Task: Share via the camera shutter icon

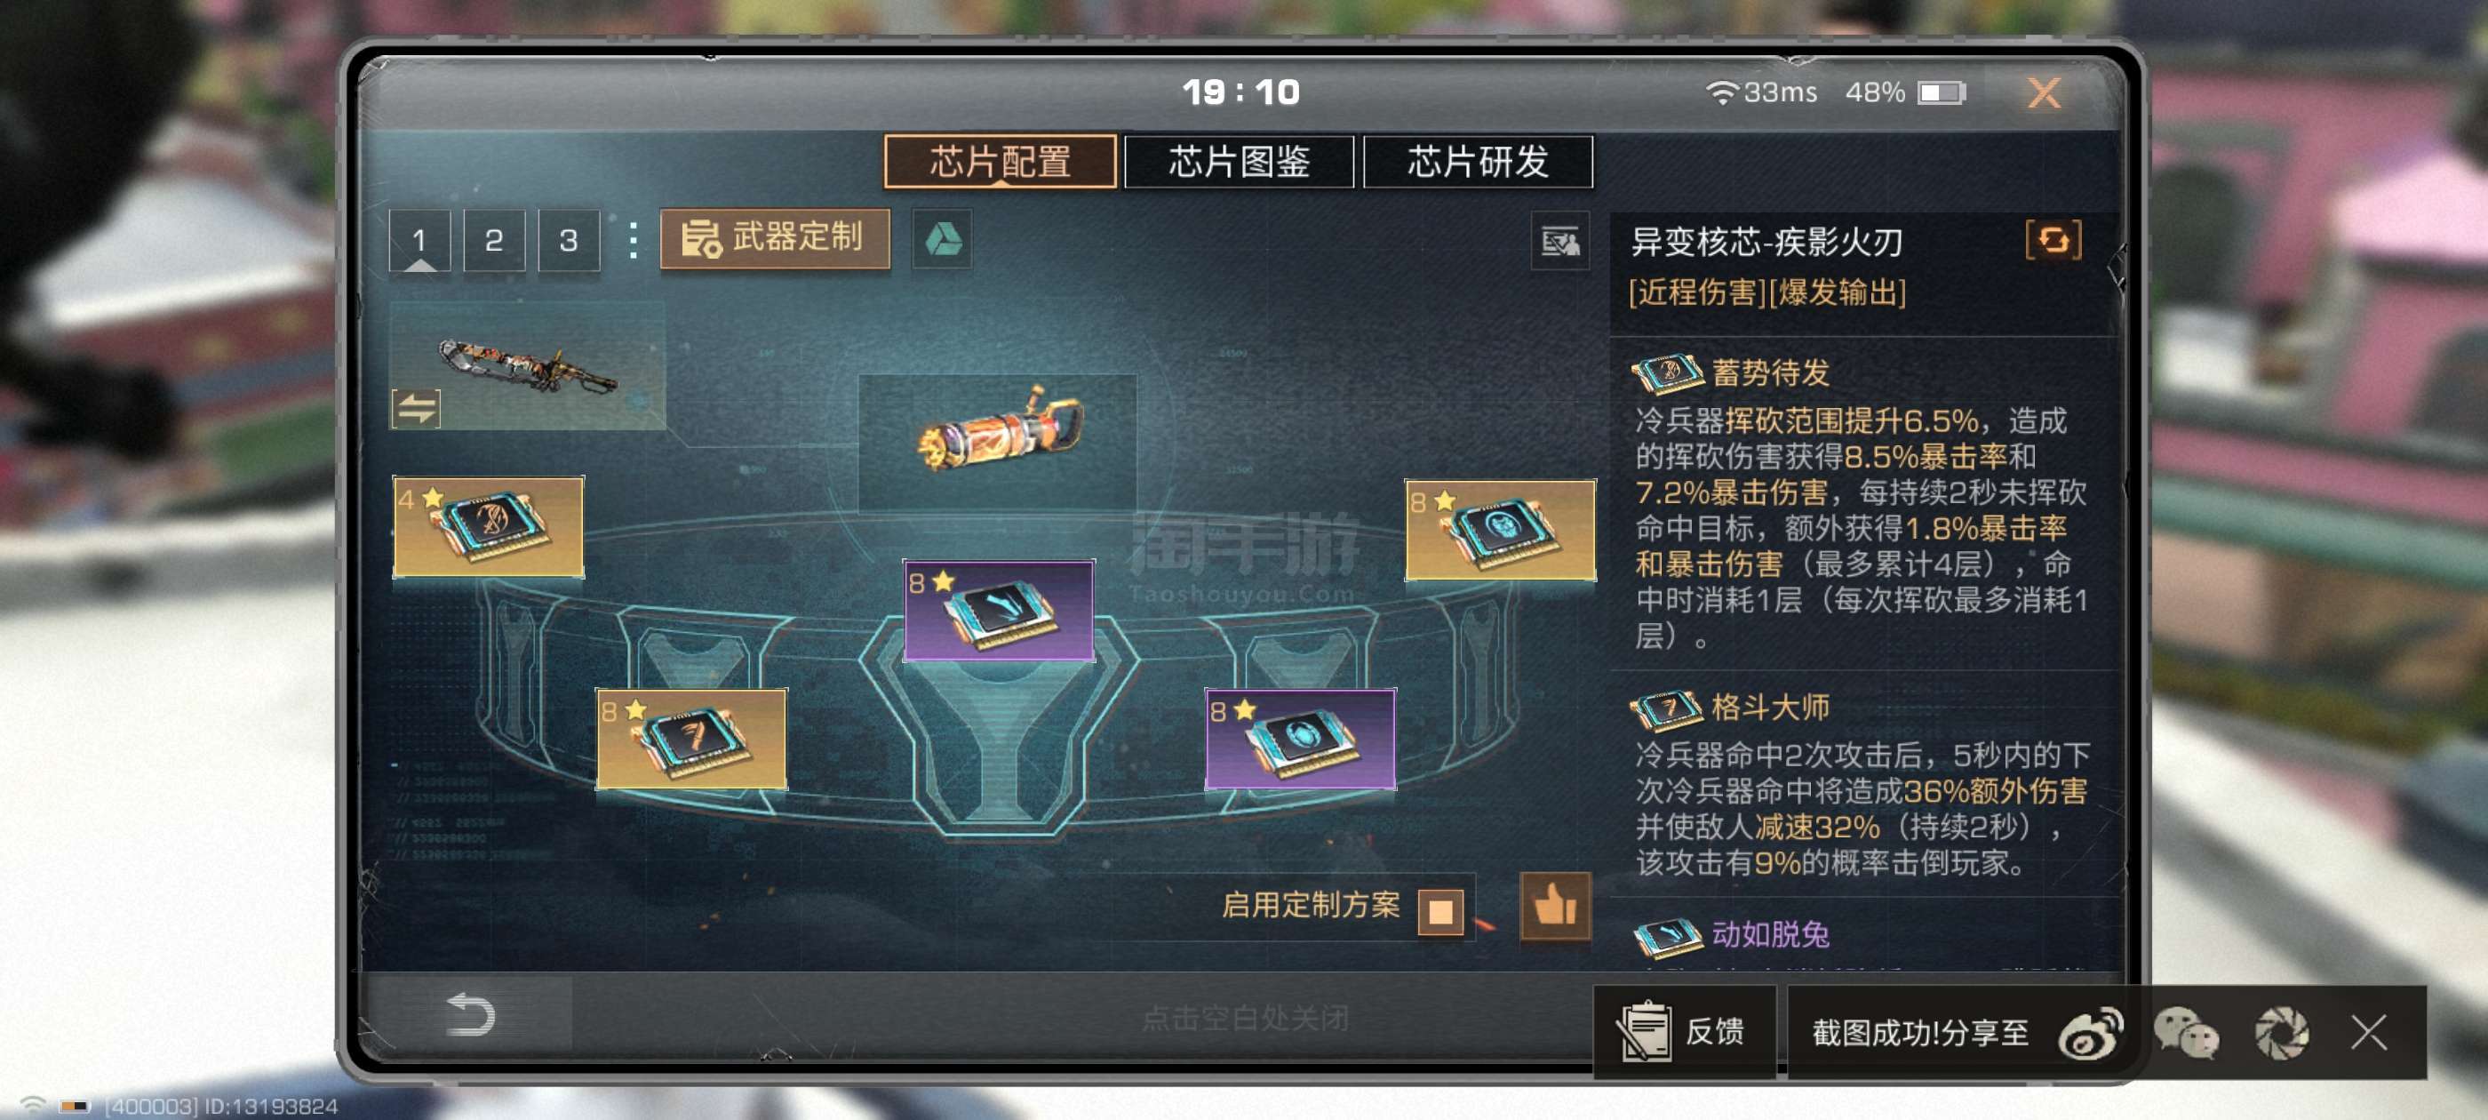Action: [2281, 1032]
